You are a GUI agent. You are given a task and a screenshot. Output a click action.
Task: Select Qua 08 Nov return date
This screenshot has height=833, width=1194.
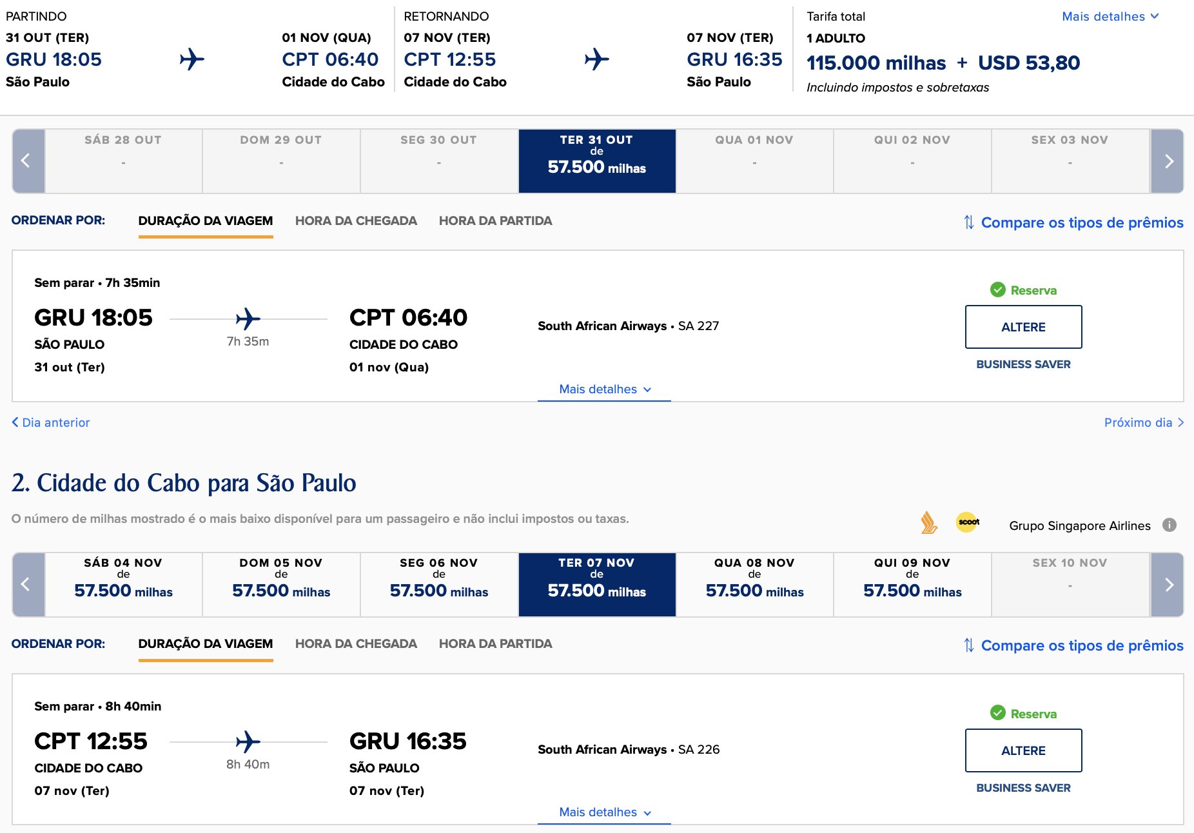click(754, 585)
